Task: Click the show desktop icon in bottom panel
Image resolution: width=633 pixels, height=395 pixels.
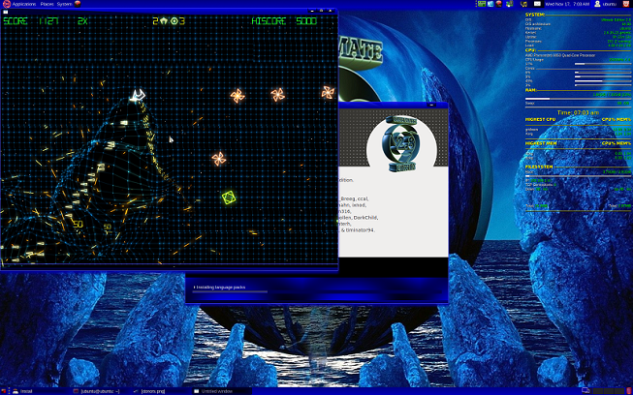Action: point(4,391)
